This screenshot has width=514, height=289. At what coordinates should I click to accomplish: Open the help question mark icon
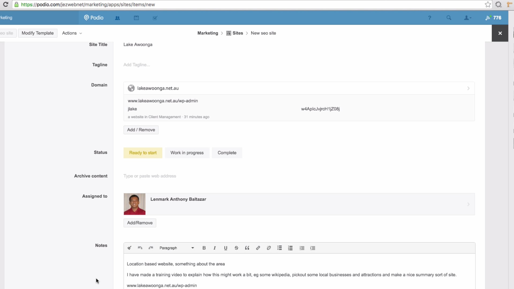429,18
